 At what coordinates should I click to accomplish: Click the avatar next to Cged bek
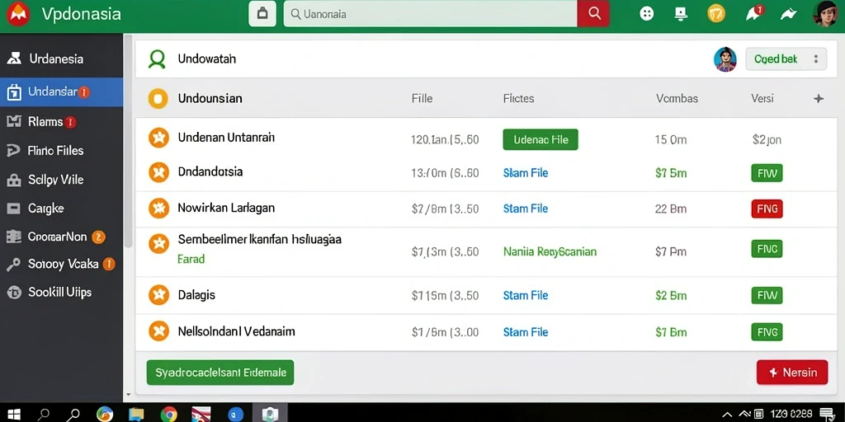coord(725,59)
